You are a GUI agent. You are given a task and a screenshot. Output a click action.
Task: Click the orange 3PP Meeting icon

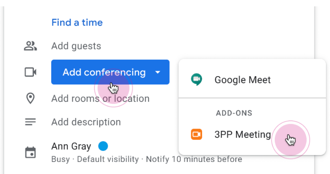tap(196, 134)
